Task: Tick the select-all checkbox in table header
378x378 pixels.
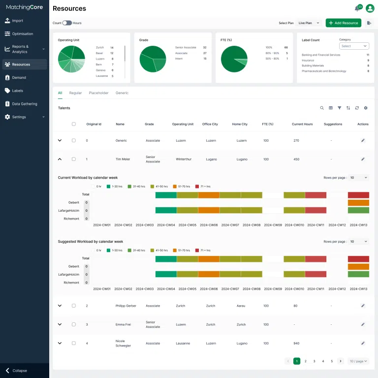Action: coord(74,124)
